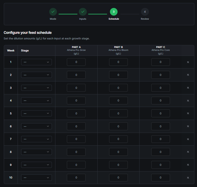
Task: Remove week 2 row with its X icon
Action: pos(188,75)
